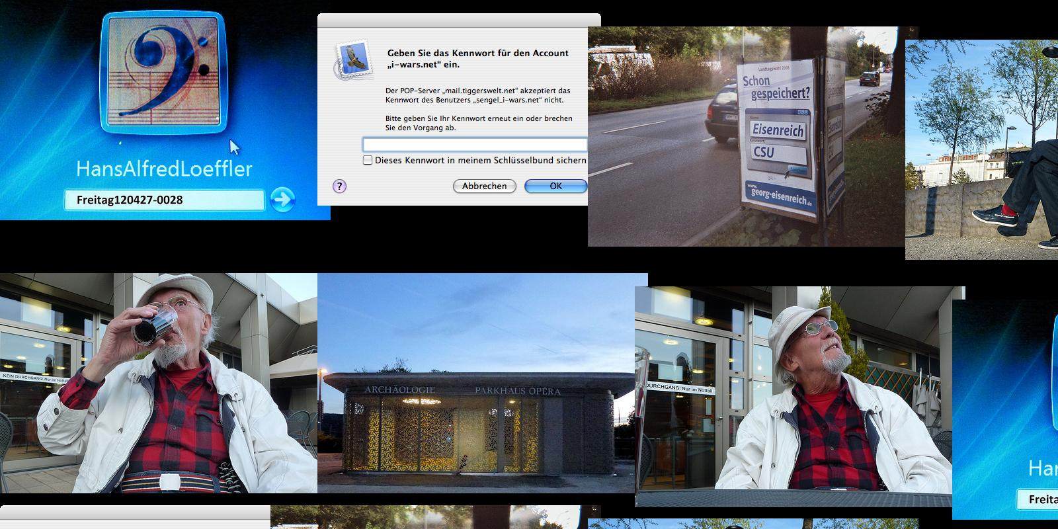Confirm the password dialog with OK
1058x529 pixels.
[555, 186]
